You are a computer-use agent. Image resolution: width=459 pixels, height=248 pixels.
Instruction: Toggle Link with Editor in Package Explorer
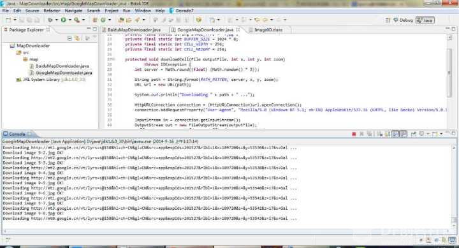[77, 38]
